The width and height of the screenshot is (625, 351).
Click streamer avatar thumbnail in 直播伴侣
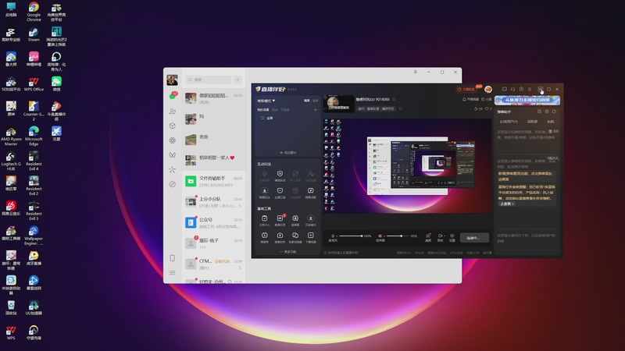[338, 104]
